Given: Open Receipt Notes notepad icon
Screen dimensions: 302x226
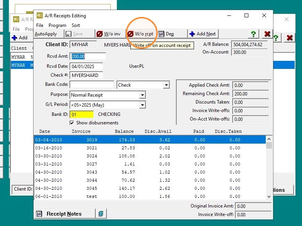Looking at the screenshot, I should 39,214.
